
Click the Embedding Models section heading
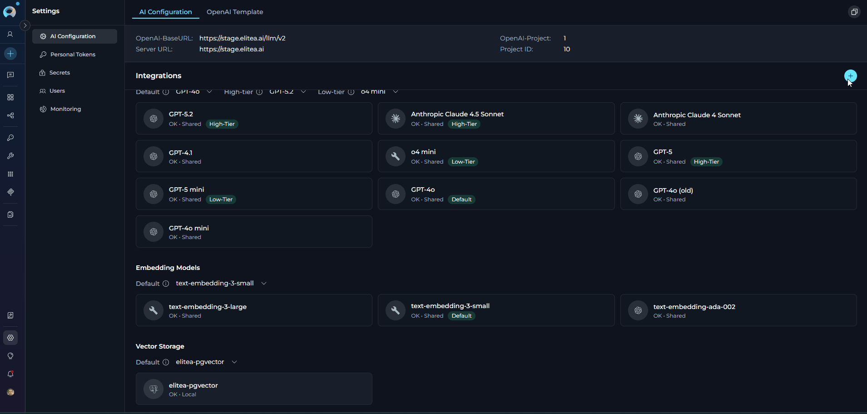point(168,268)
